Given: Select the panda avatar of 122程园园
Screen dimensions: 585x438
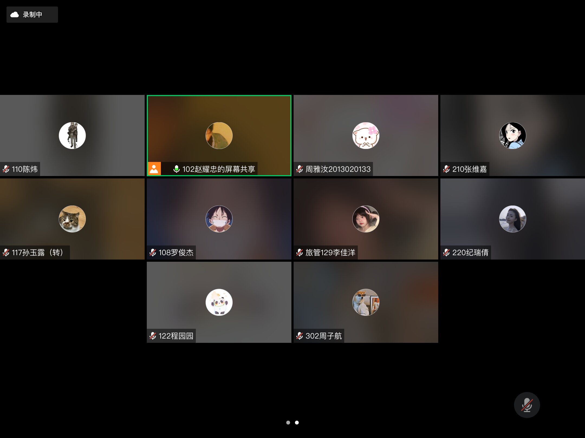Looking at the screenshot, I should [x=219, y=302].
